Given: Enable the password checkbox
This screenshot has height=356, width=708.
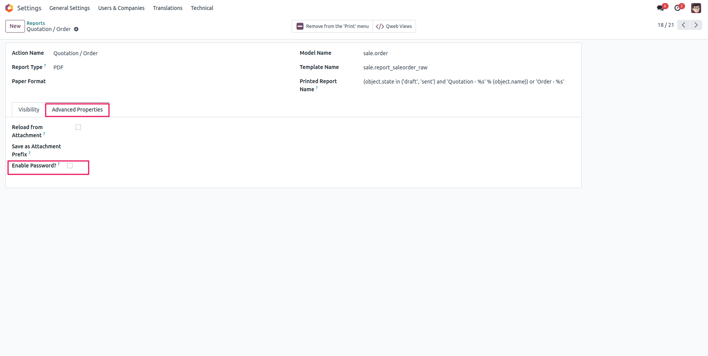Looking at the screenshot, I should coord(70,166).
